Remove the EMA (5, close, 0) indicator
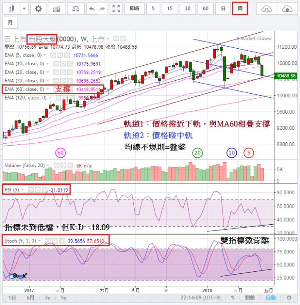Image resolution: width=300 pixels, height=305 pixels. point(67,55)
